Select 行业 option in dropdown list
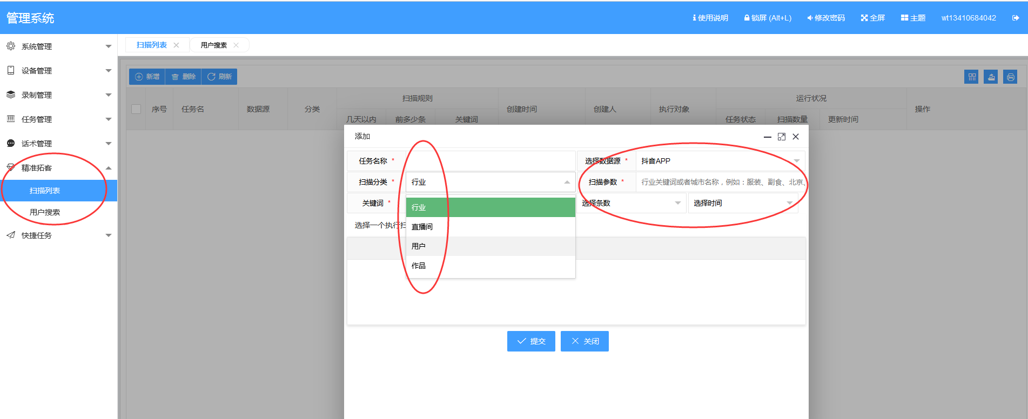Screen dimensions: 1028x419 [491, 207]
